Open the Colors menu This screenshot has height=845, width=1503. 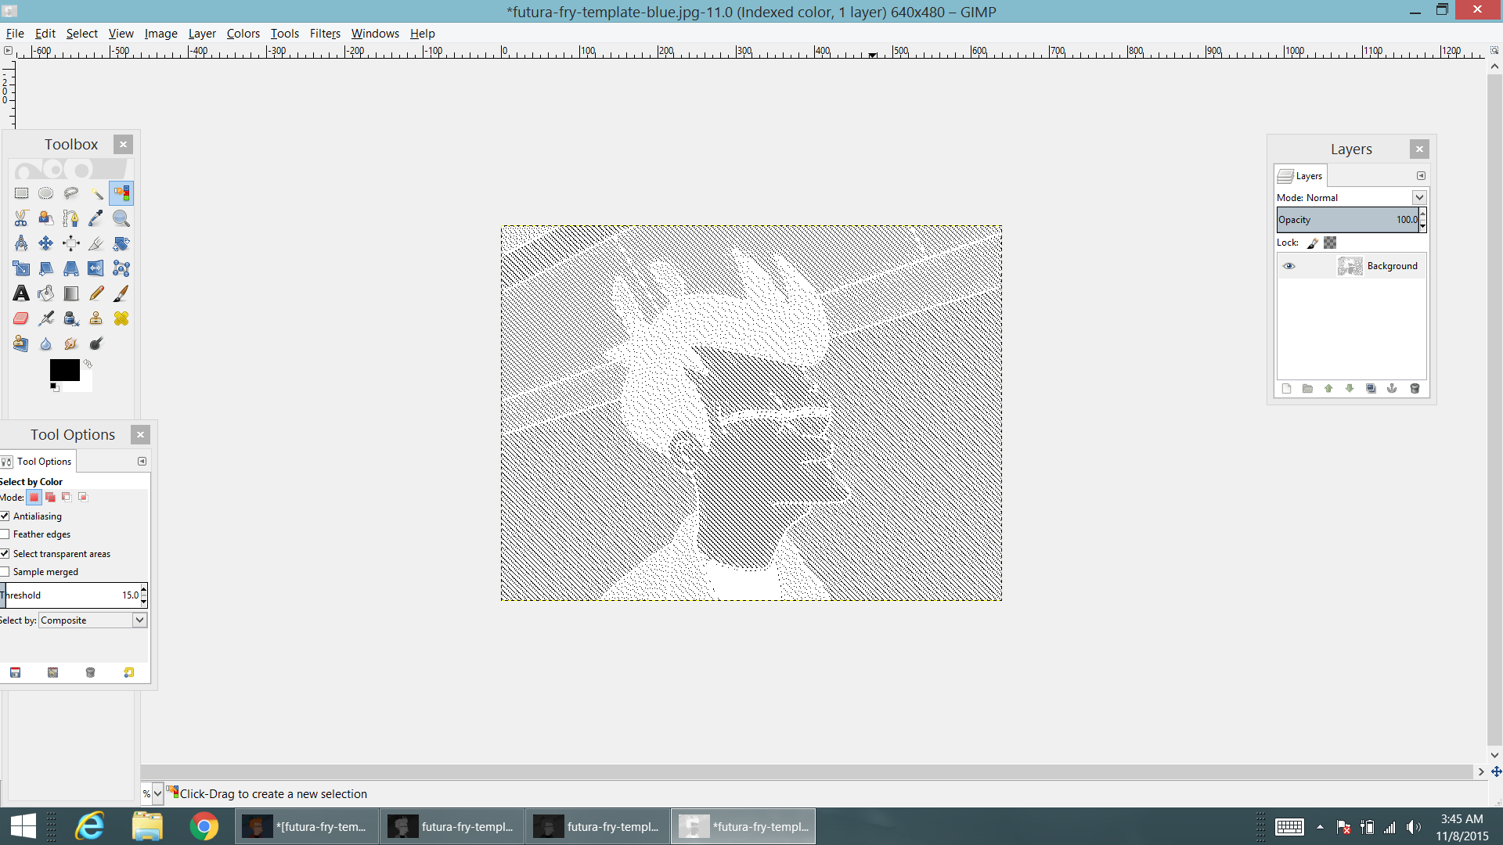243,33
